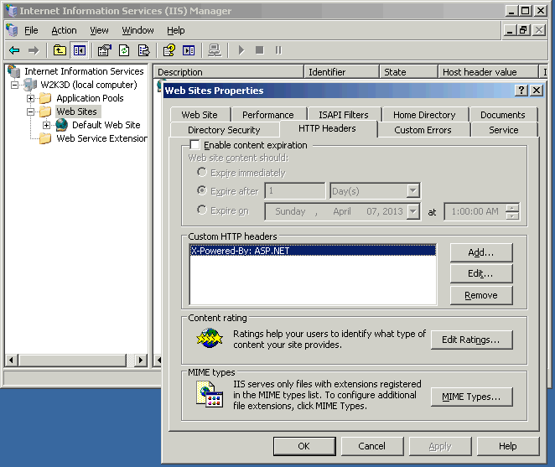Switch to the Service tab
Image resolution: width=555 pixels, height=467 pixels.
(x=504, y=130)
